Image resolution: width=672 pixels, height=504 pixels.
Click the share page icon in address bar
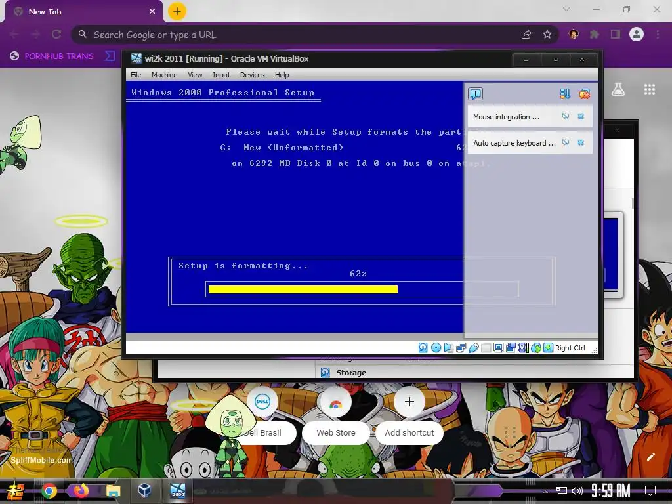pos(526,34)
